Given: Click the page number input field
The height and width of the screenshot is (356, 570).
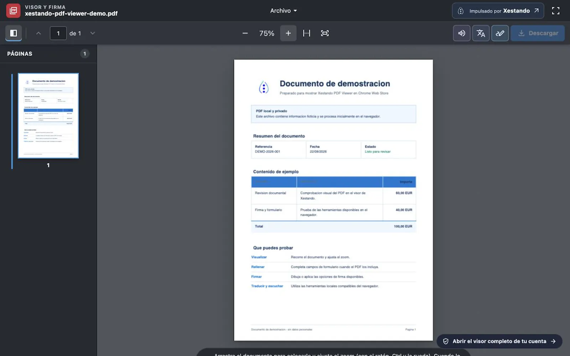Looking at the screenshot, I should click(58, 33).
